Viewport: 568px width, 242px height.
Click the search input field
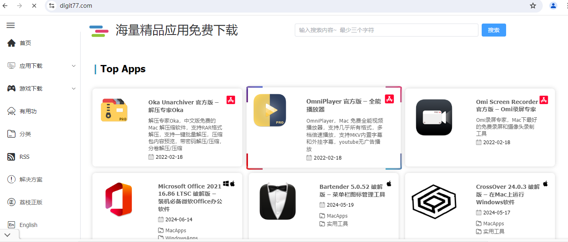tap(386, 30)
